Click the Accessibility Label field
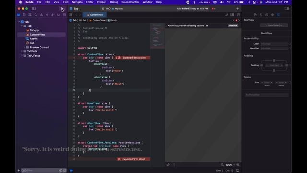The image size is (307, 173). [274, 44]
